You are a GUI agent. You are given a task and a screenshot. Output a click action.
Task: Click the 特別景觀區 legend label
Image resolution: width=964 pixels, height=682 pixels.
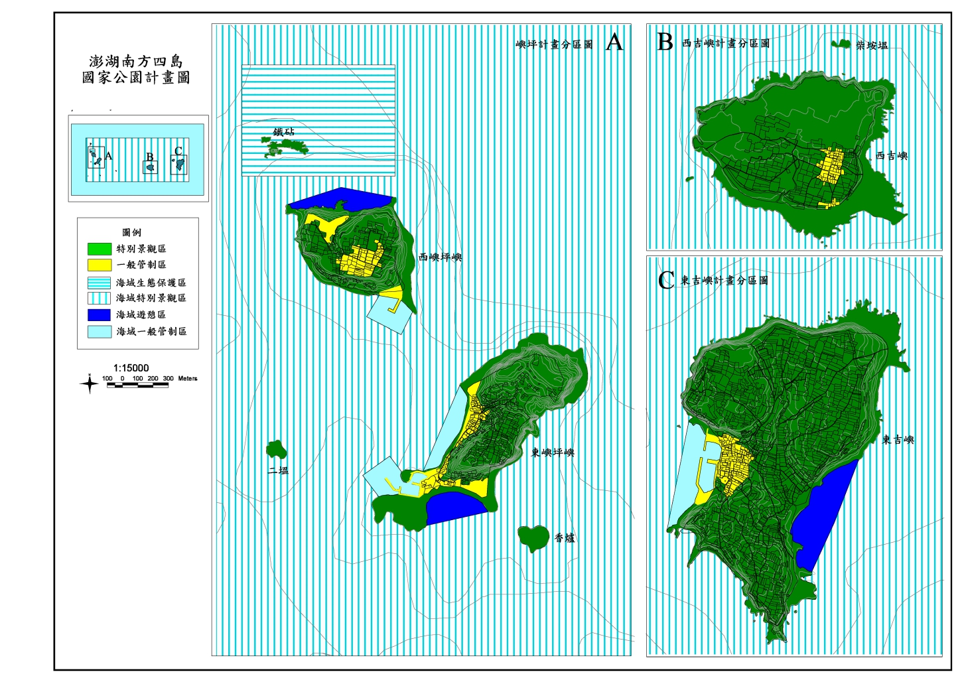click(141, 249)
